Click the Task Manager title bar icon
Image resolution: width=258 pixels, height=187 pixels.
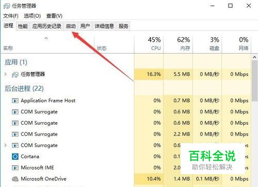point(7,6)
